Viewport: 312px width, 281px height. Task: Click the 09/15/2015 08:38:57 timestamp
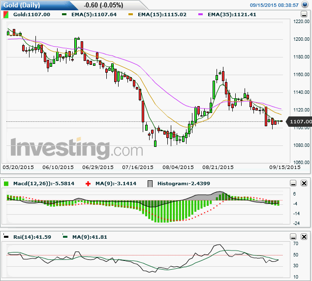click(274, 5)
